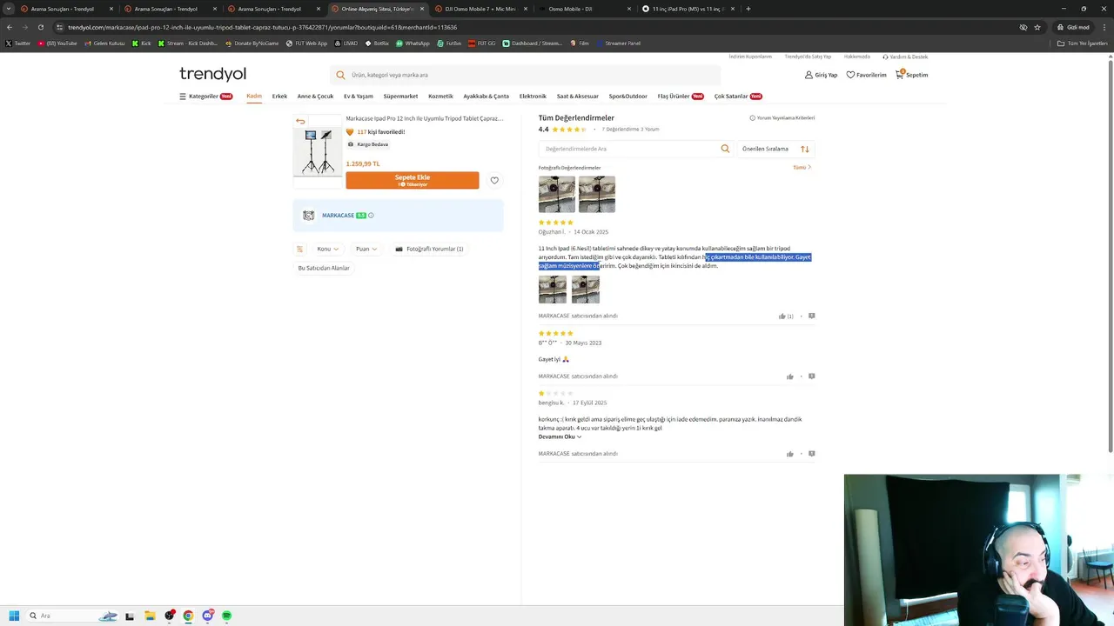This screenshot has width=1114, height=626.
Task: Open first photo review thumbnail under Fotoğraflı Değerlendirmeler
Action: tap(557, 194)
